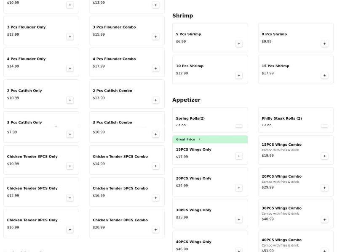Add 4 Pcs Flounder Only to order

tap(70, 68)
